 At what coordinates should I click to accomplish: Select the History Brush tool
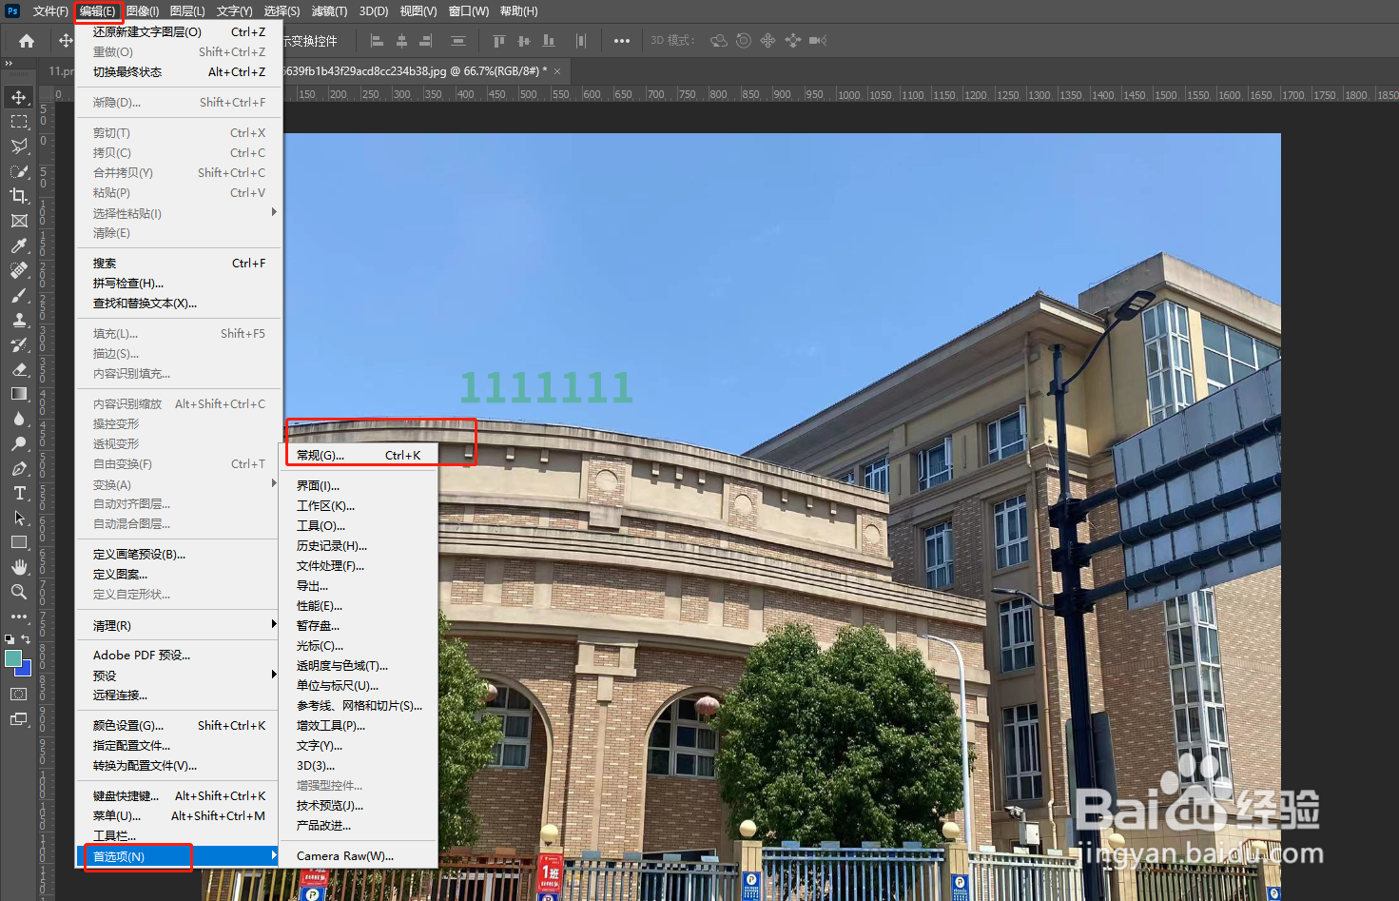point(19,344)
